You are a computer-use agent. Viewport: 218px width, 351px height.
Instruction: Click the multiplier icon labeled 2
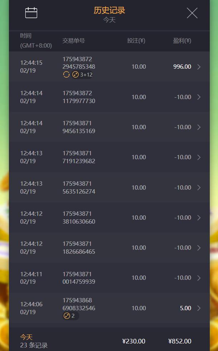[67, 316]
